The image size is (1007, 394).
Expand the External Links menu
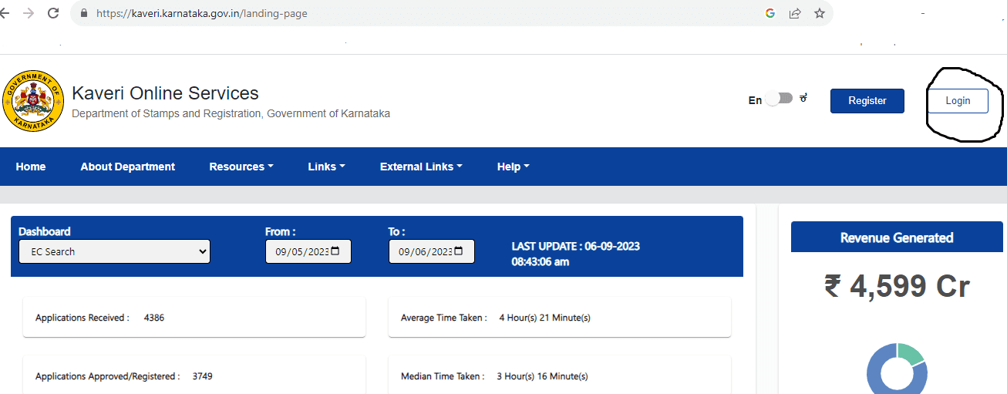[421, 167]
